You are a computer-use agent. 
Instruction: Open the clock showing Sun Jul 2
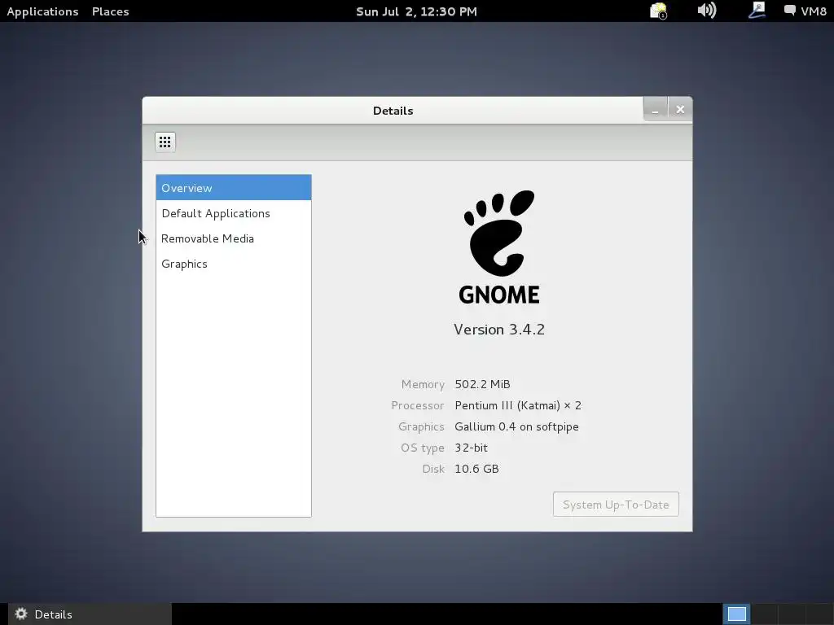click(416, 11)
